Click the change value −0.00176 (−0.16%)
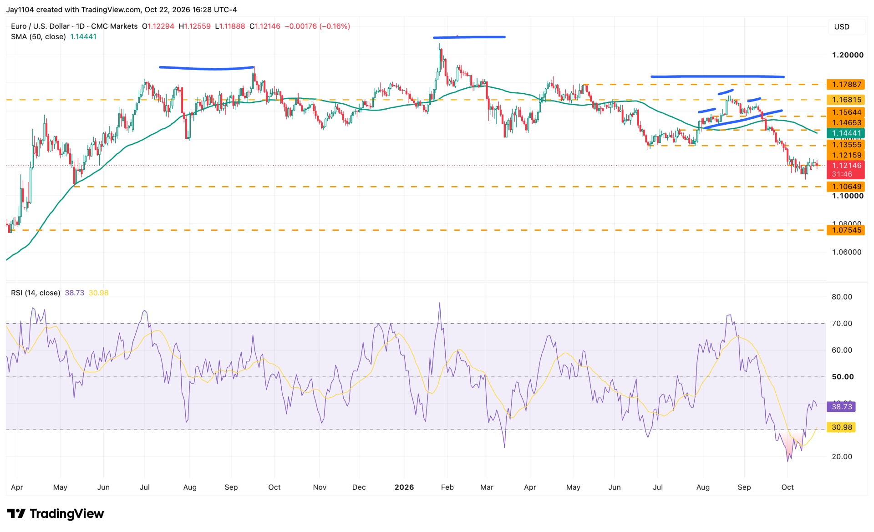Viewport: 874px width, 532px height. pos(317,26)
